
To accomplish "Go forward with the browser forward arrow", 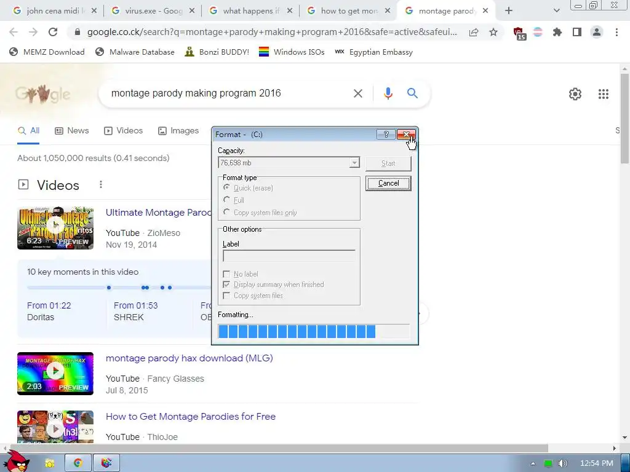I will tap(33, 32).
